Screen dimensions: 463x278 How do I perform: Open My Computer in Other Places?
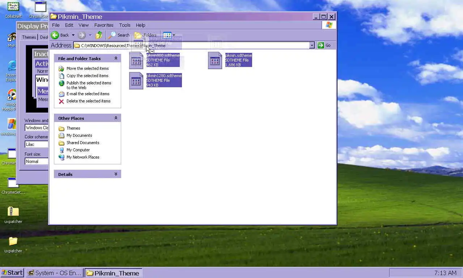tap(78, 150)
